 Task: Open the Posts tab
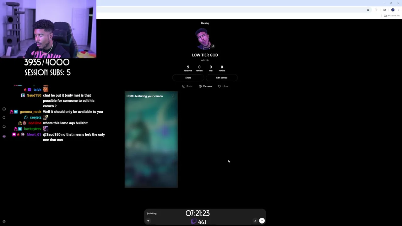click(187, 86)
